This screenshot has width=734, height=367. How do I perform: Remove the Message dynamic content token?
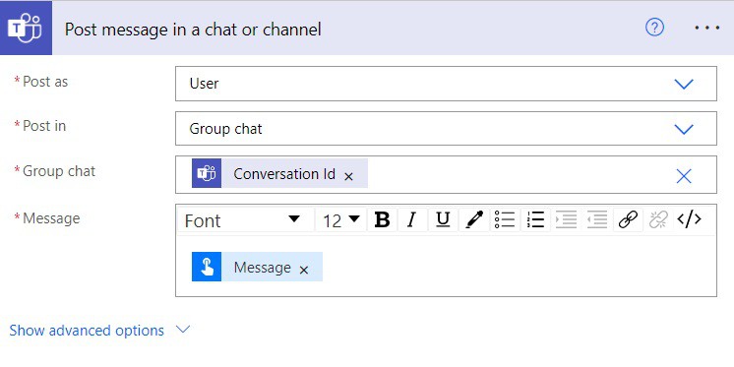[x=304, y=271]
